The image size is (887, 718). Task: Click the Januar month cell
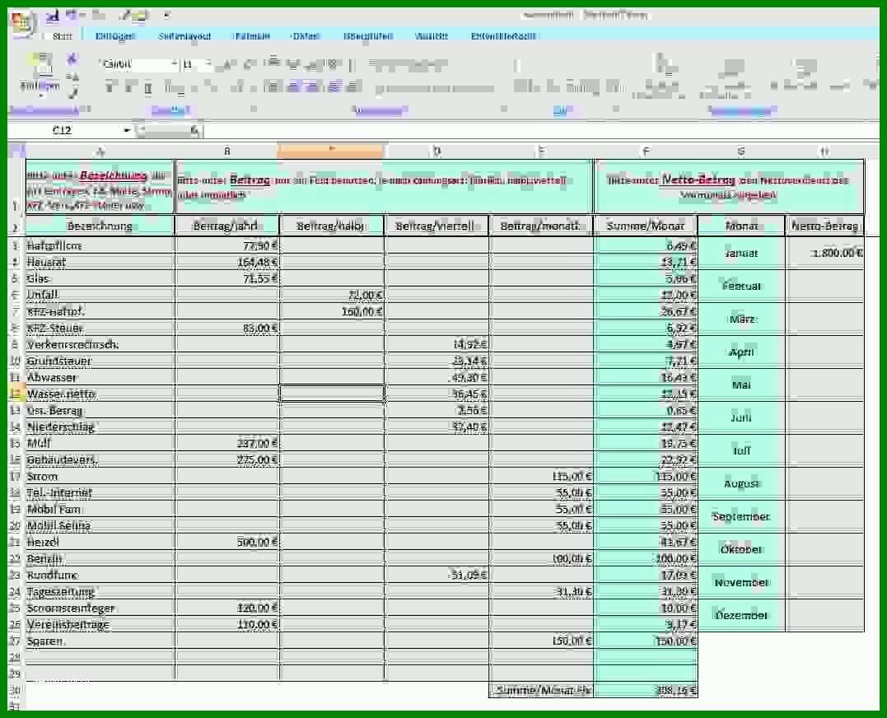[741, 254]
